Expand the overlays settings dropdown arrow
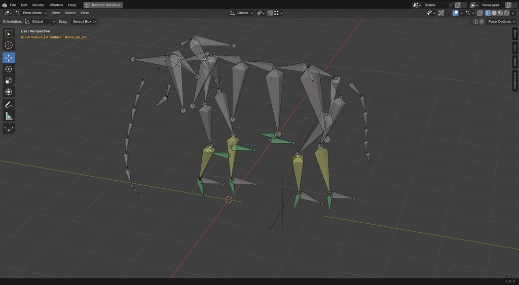Screen dimensions: 519x285 [461, 13]
